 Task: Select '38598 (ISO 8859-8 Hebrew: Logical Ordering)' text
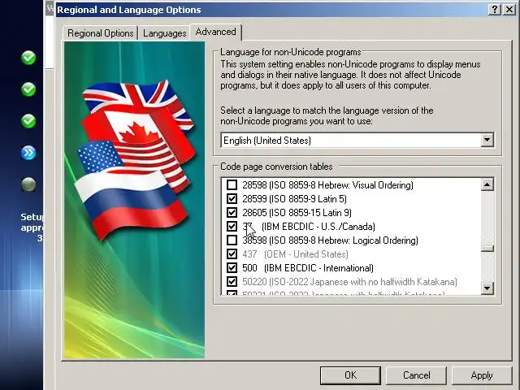click(x=330, y=240)
